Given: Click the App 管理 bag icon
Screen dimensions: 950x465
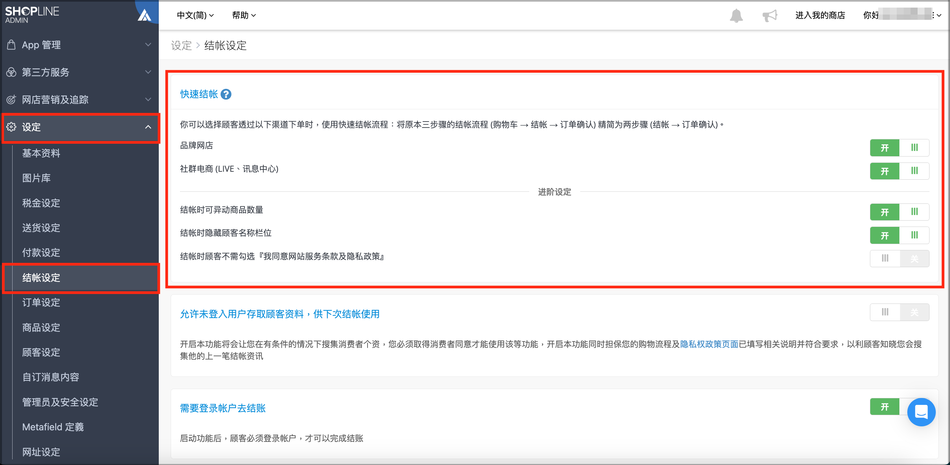Looking at the screenshot, I should tap(12, 45).
